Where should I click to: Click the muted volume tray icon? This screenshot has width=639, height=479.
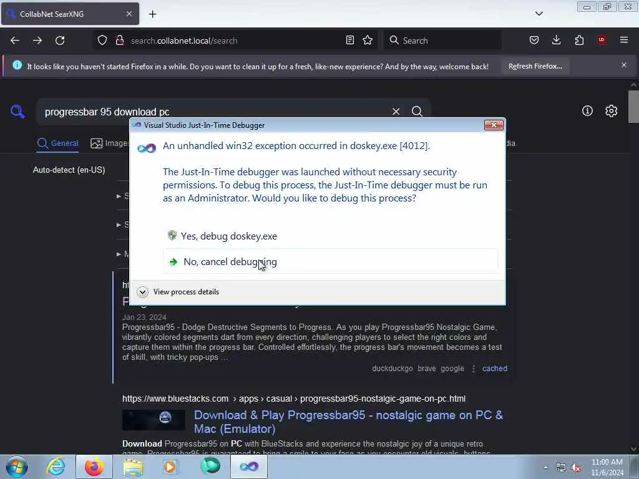[576, 468]
